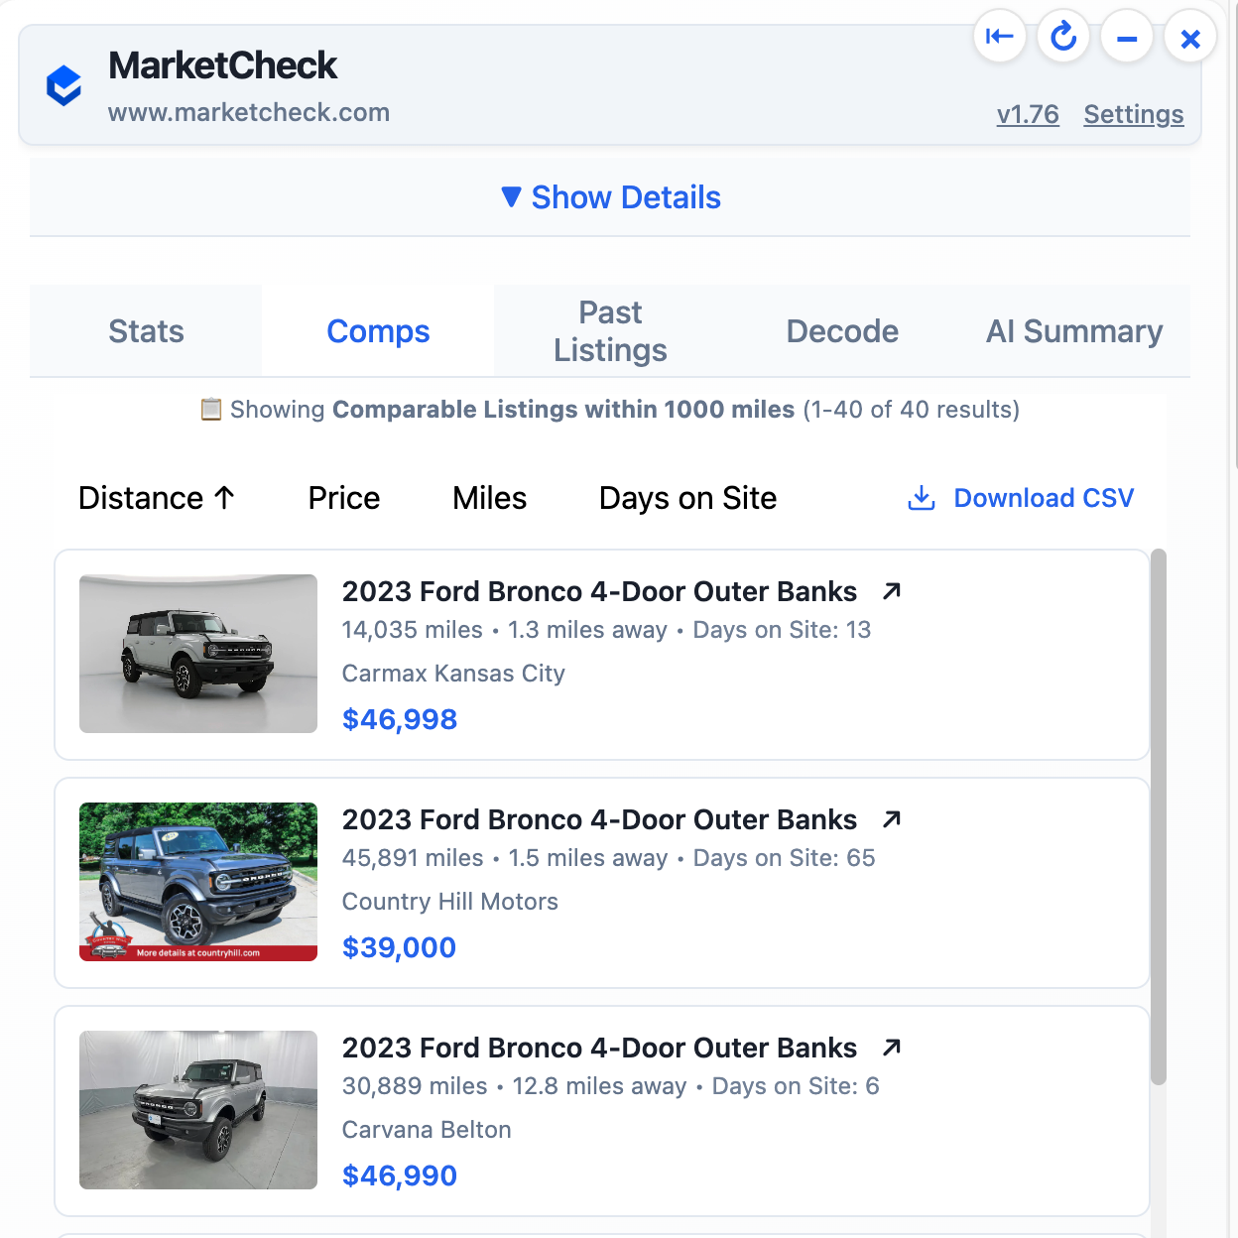This screenshot has width=1238, height=1238.
Task: Open Carvana Belton listing external arrow
Action: pyautogui.click(x=892, y=1048)
